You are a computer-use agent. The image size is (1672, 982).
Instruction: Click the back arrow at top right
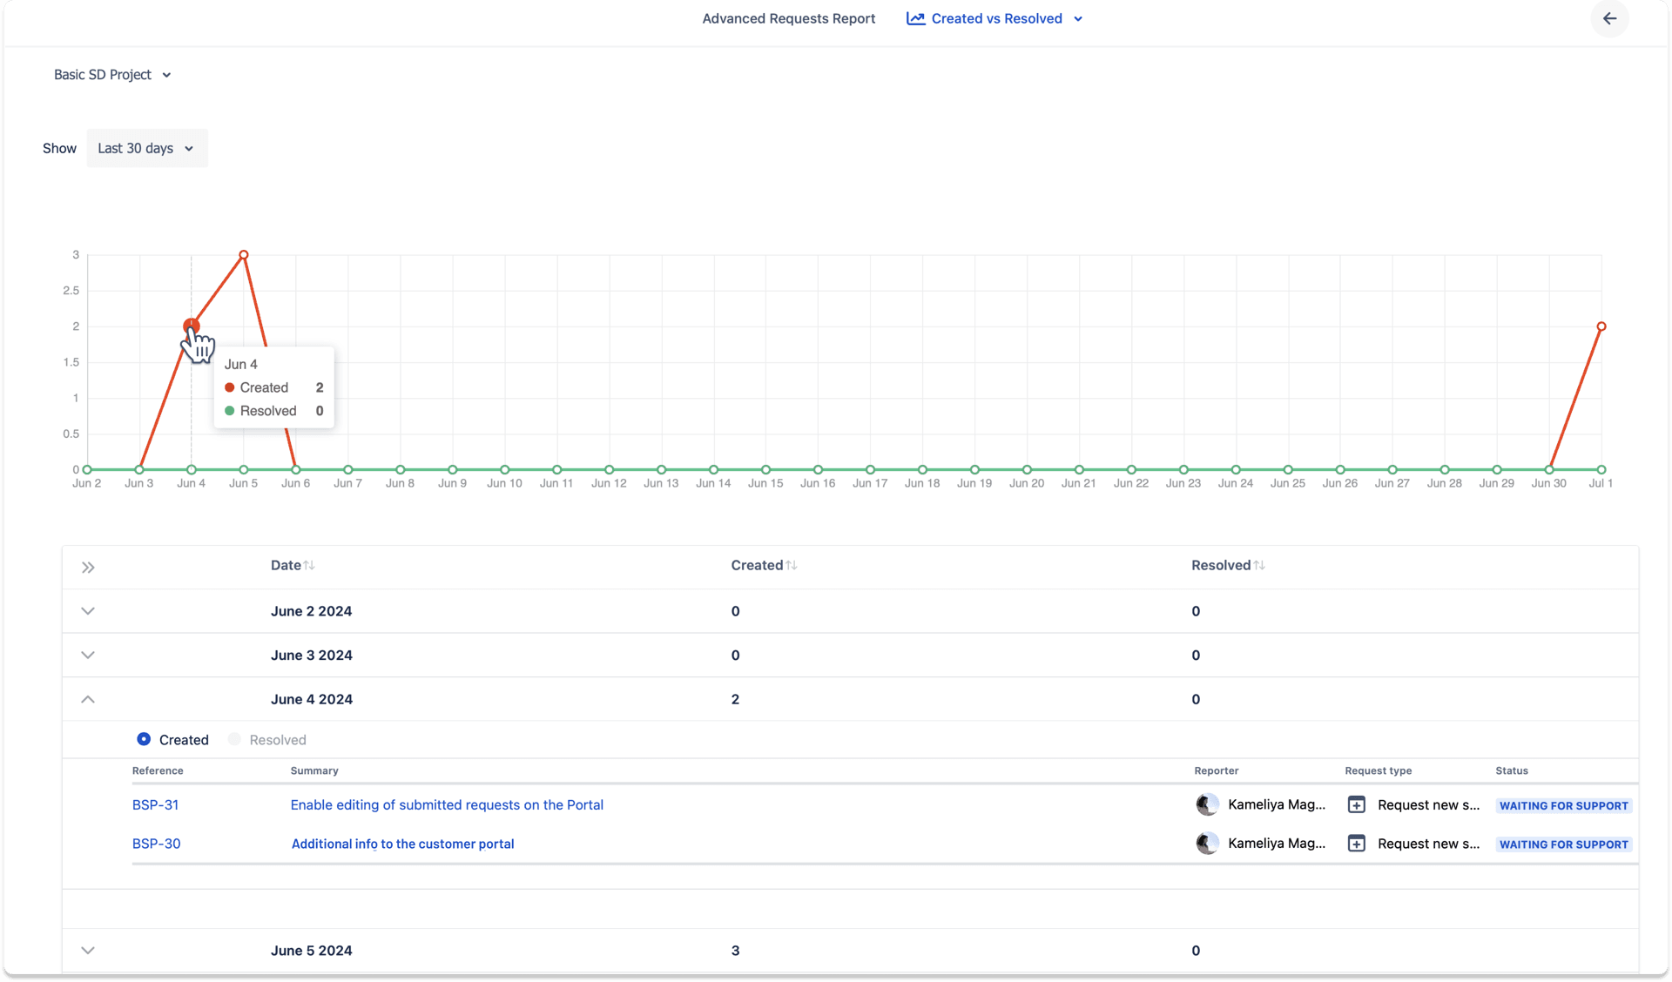coord(1609,18)
